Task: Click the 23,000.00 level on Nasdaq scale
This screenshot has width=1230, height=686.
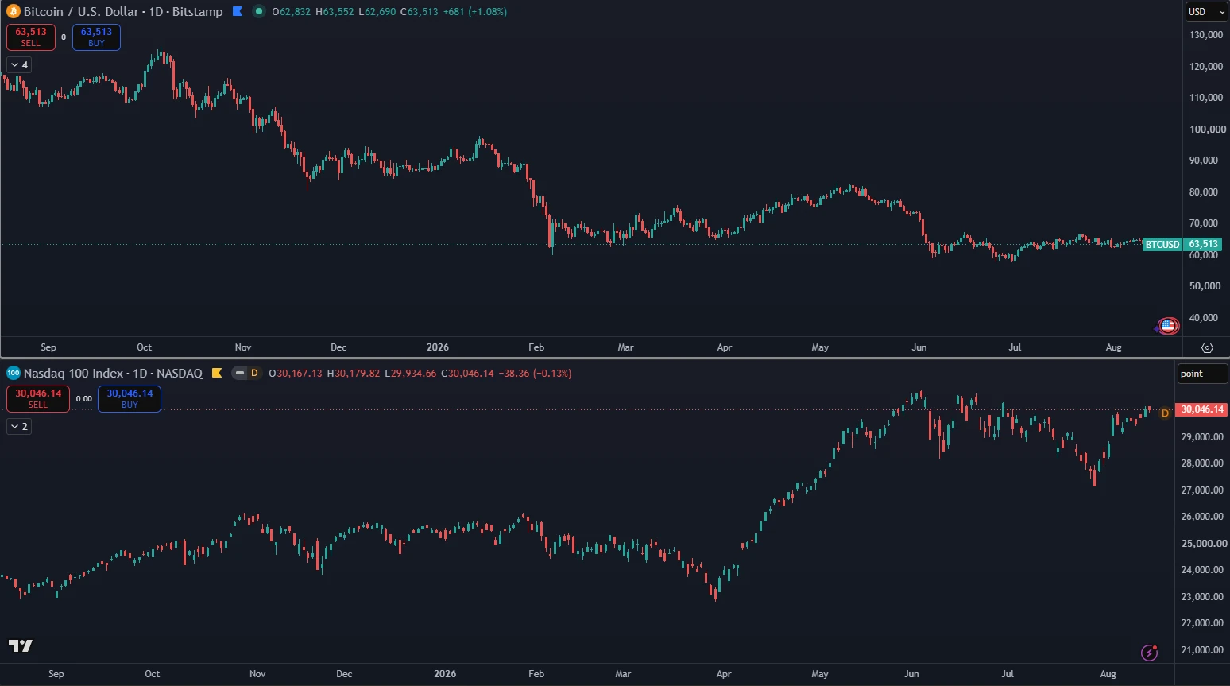Action: click(1202, 597)
